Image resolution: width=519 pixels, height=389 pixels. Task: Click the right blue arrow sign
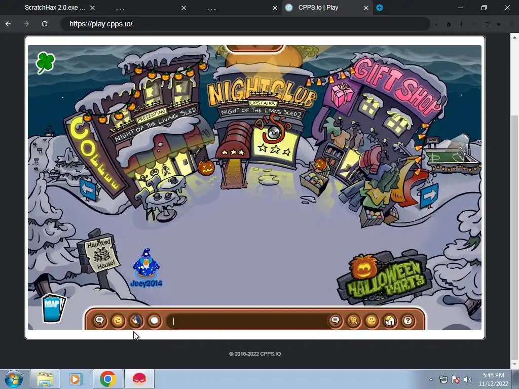click(x=429, y=196)
